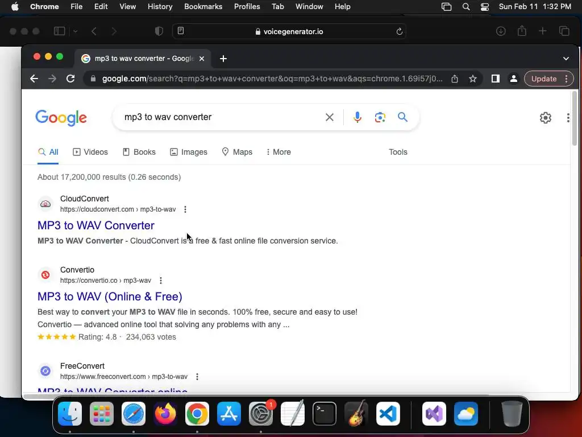Viewport: 582px width, 437px height.
Task: Open System Preferences in the dock
Action: (261, 414)
